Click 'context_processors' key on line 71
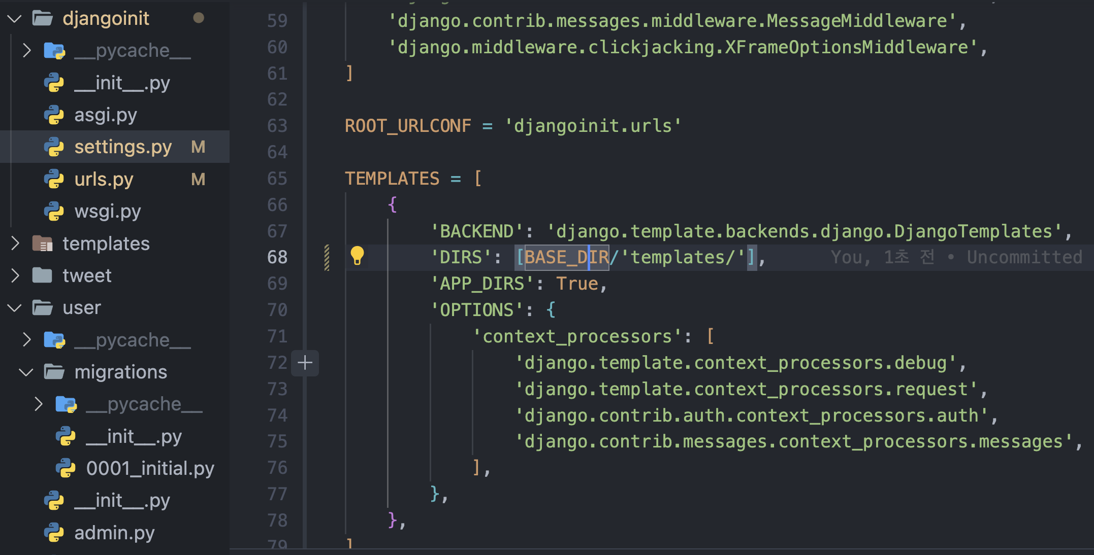This screenshot has height=555, width=1094. click(x=576, y=336)
